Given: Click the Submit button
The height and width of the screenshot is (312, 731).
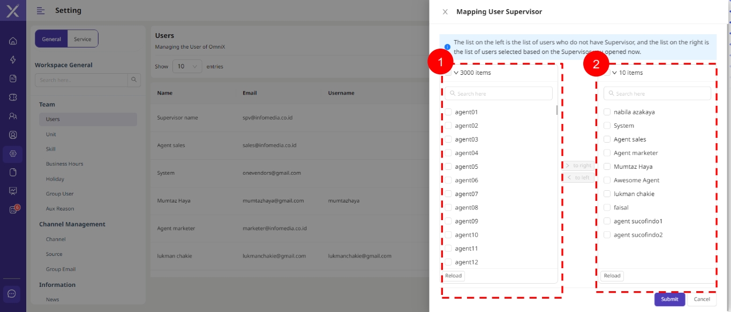Looking at the screenshot, I should 669,299.
